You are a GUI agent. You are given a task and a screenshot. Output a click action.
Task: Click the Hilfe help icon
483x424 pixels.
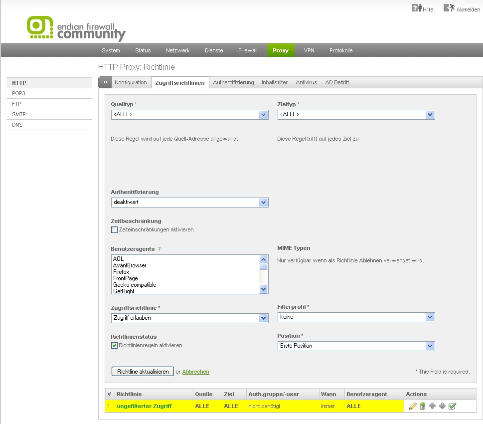click(417, 8)
